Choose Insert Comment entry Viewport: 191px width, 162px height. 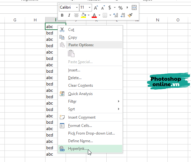90,117
